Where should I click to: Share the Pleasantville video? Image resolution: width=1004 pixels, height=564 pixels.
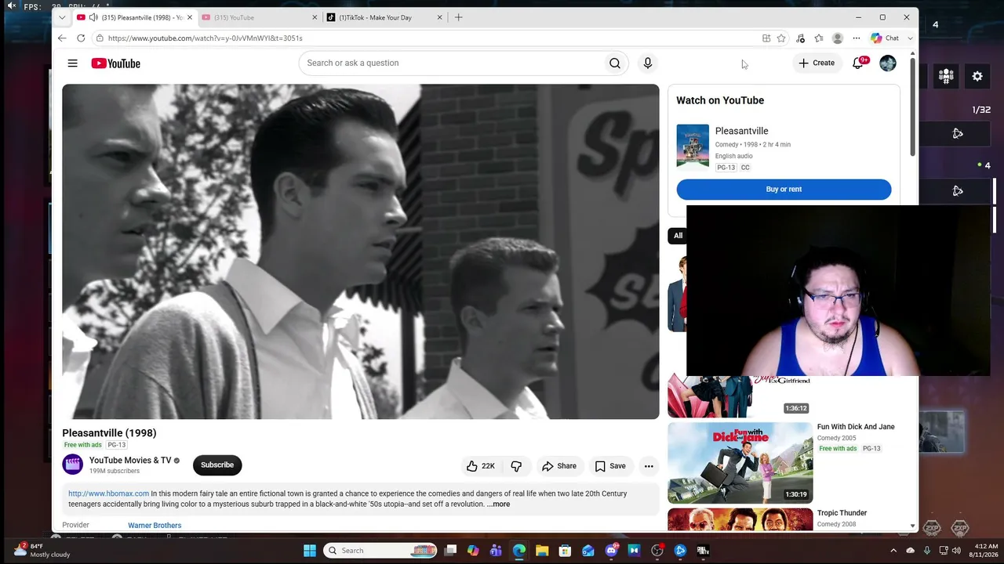coord(559,466)
